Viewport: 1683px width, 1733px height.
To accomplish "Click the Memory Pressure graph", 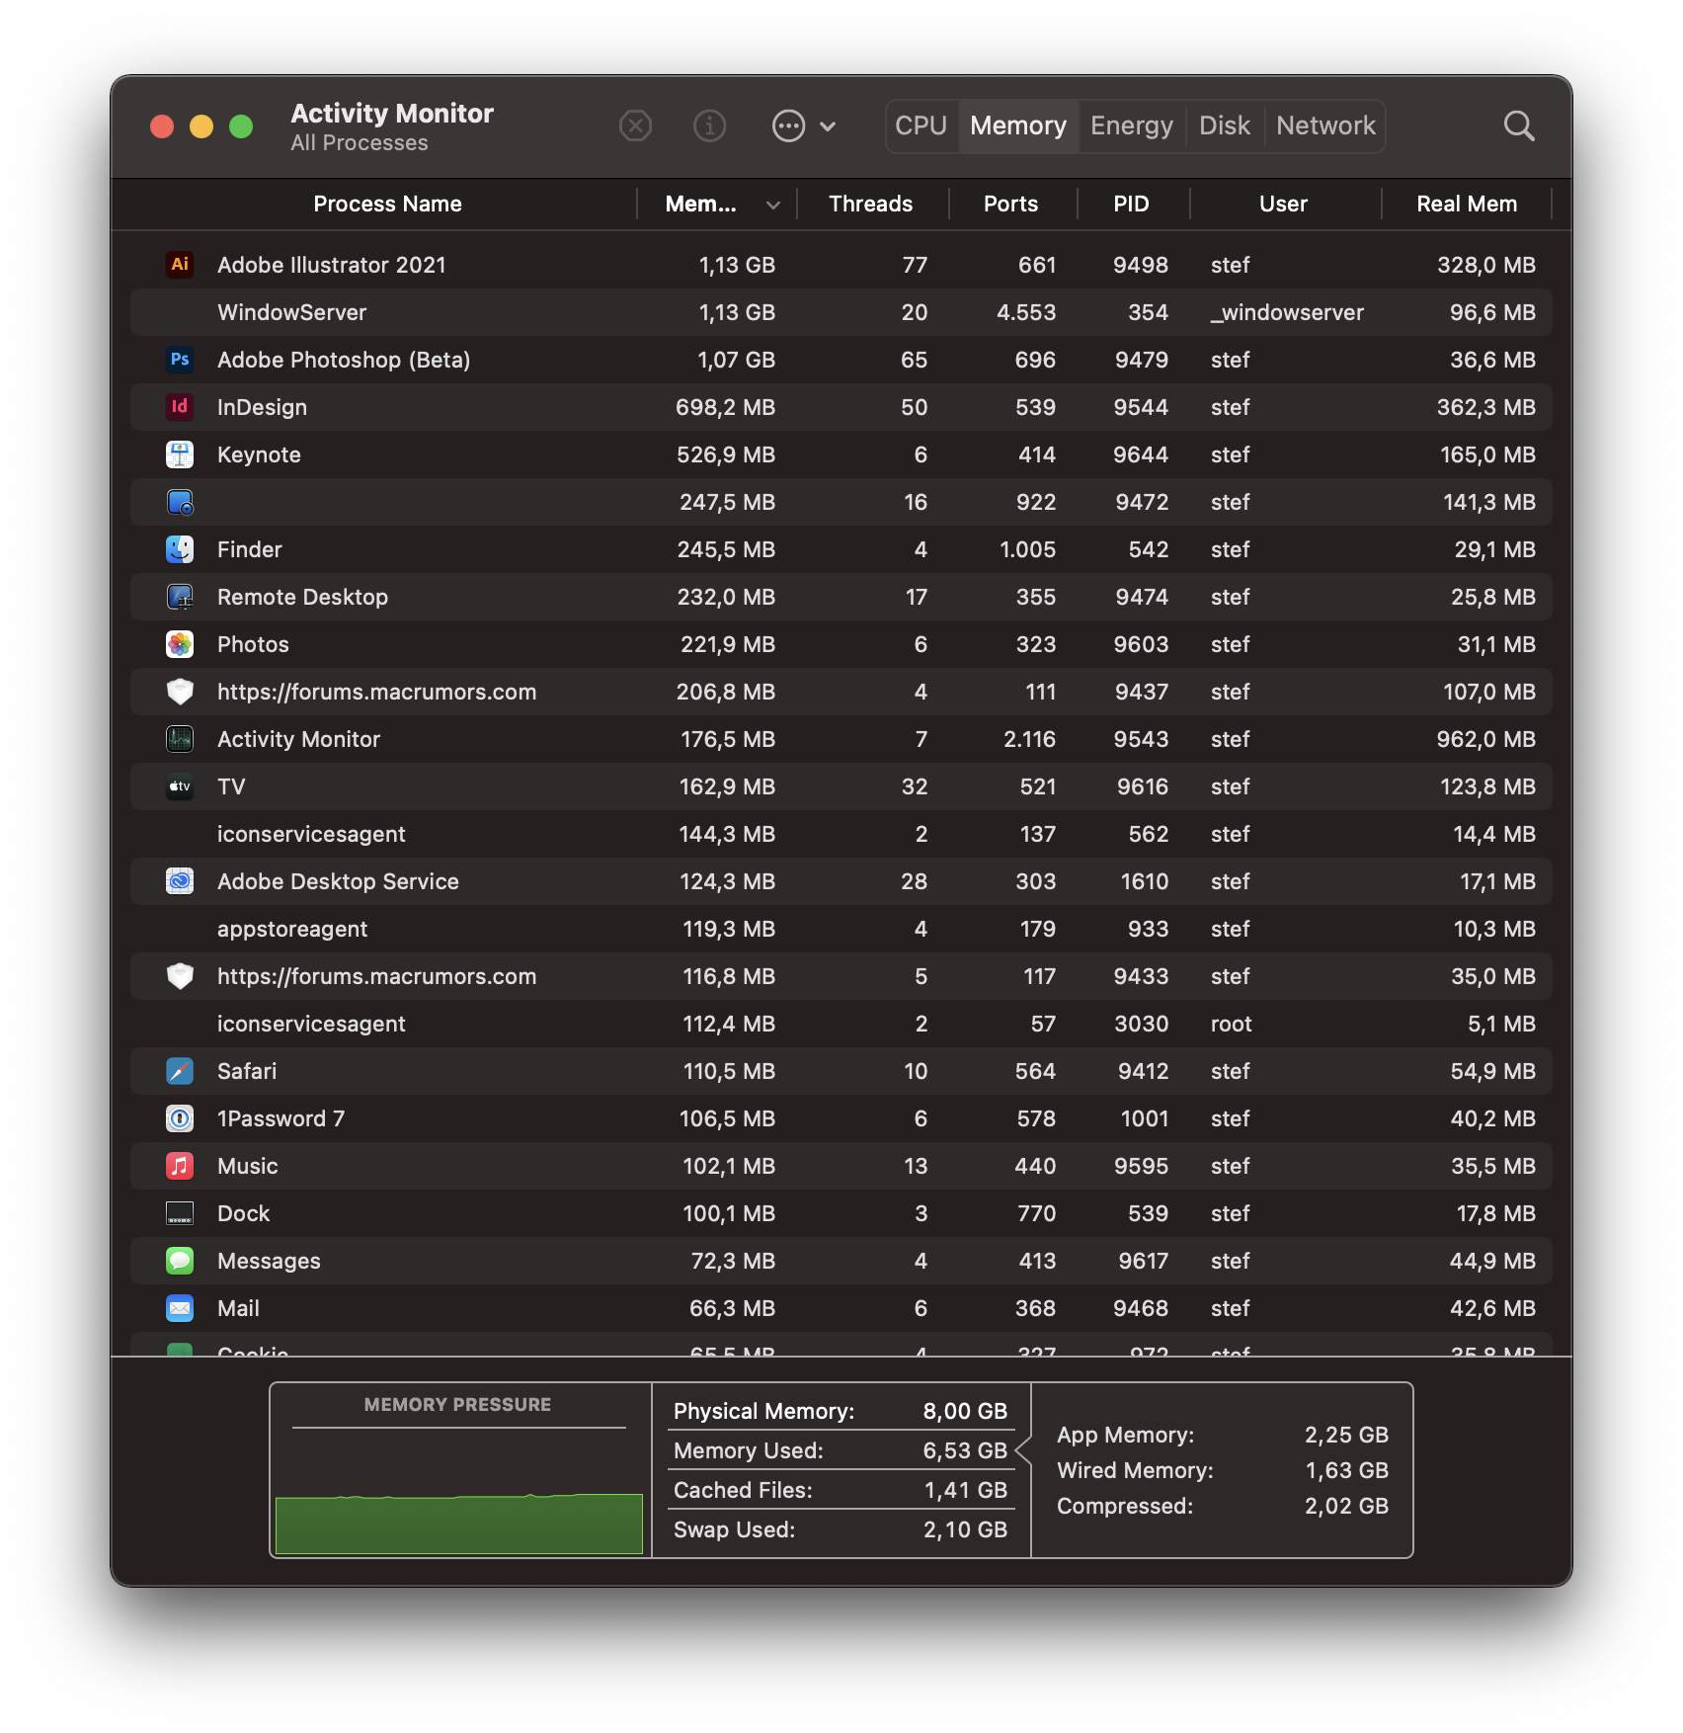I will tap(459, 1490).
